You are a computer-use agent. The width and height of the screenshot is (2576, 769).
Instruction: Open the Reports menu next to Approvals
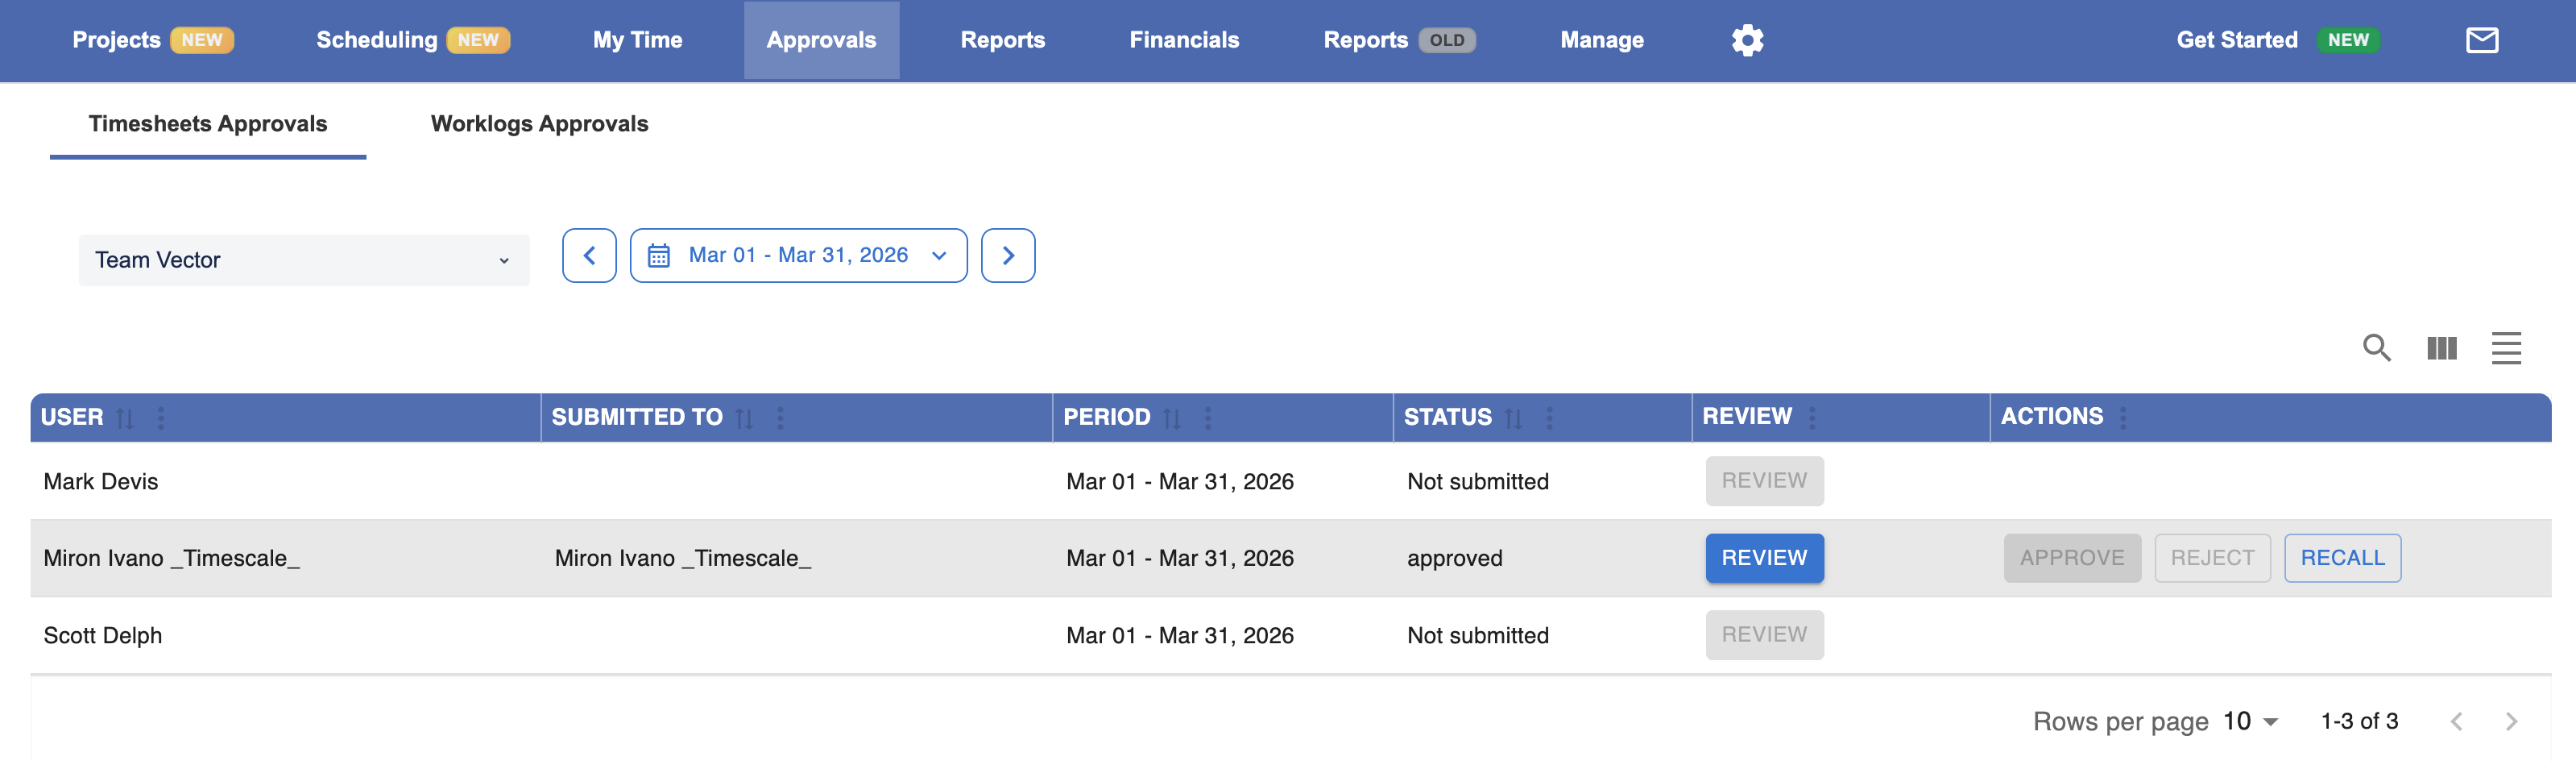[1002, 40]
